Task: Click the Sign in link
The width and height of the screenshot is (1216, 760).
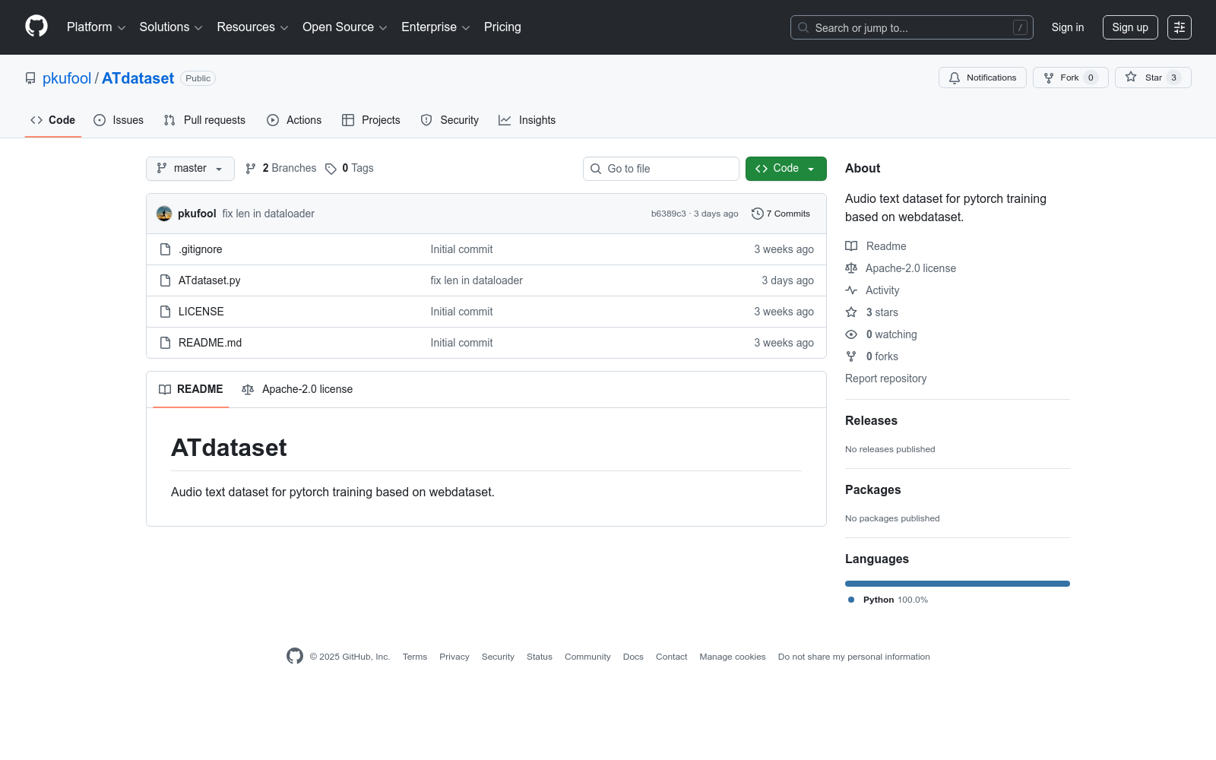Action: [x=1068, y=27]
